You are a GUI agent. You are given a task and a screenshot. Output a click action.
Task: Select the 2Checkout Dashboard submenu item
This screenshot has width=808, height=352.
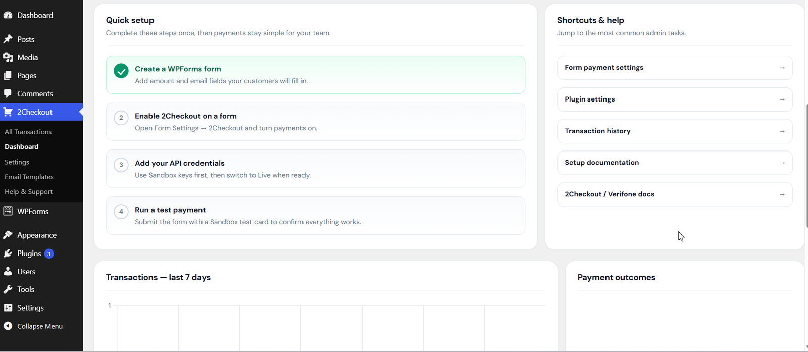(22, 147)
